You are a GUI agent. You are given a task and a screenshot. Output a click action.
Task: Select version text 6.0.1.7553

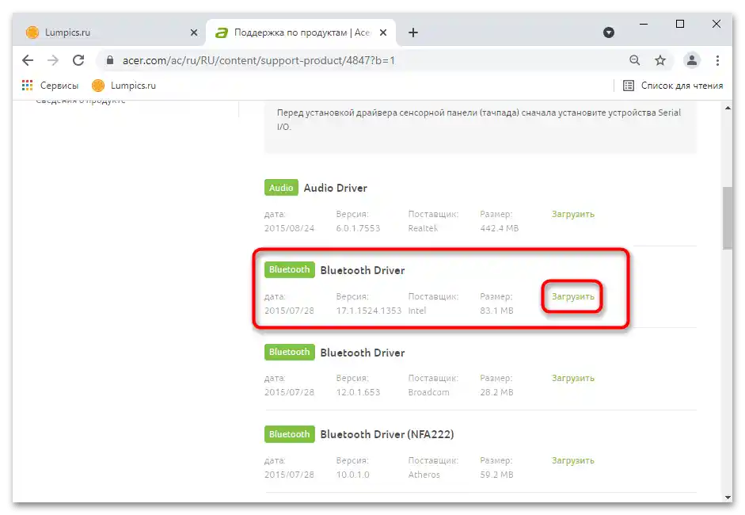pos(358,228)
